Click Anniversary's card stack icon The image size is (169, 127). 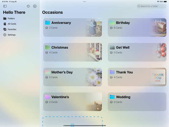point(47,28)
